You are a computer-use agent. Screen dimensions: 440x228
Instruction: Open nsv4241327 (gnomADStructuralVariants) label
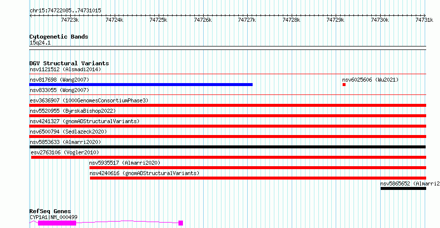point(85,121)
